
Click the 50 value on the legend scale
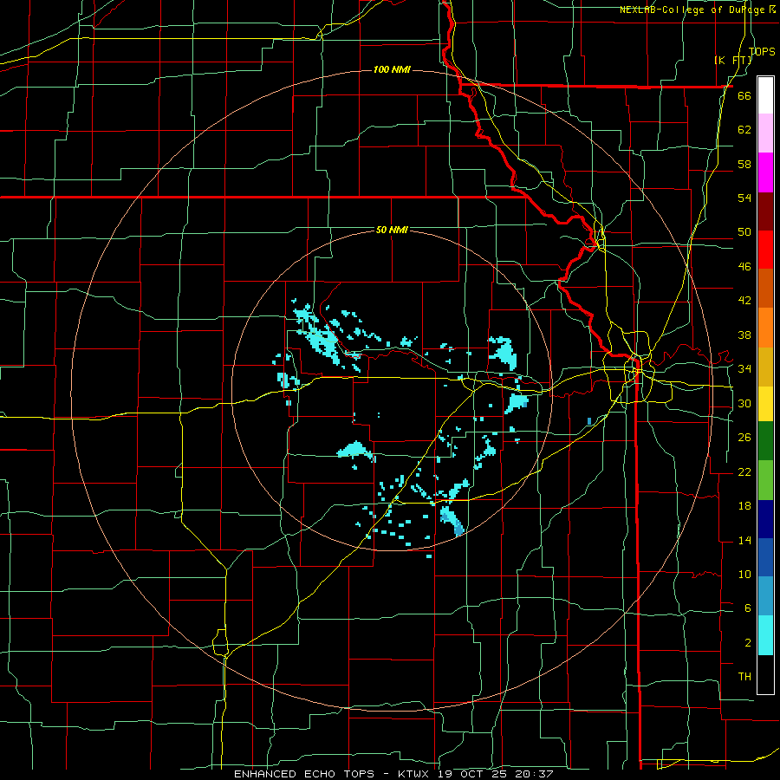[x=744, y=232]
